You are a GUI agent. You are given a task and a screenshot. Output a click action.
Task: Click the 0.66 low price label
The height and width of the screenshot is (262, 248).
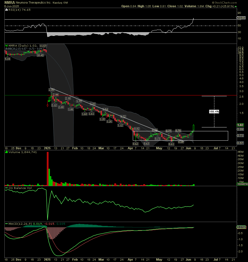(181, 142)
